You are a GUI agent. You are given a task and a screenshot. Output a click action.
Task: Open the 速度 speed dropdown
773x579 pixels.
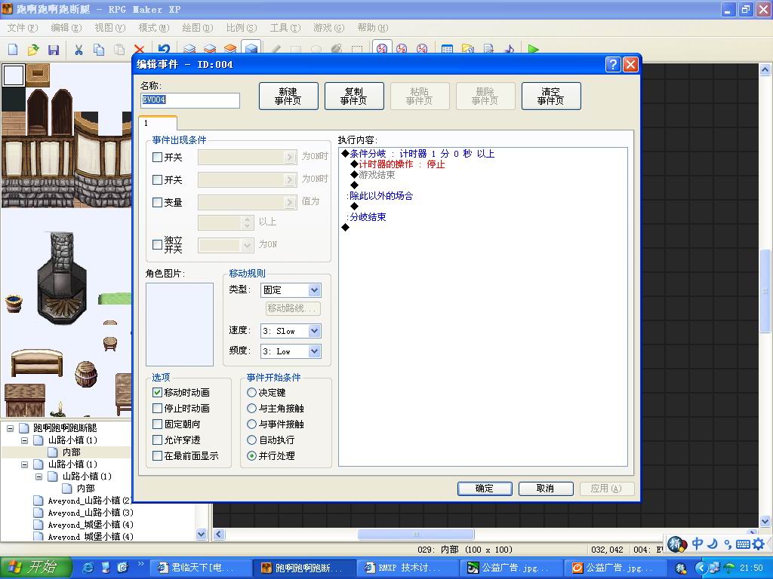tap(315, 331)
